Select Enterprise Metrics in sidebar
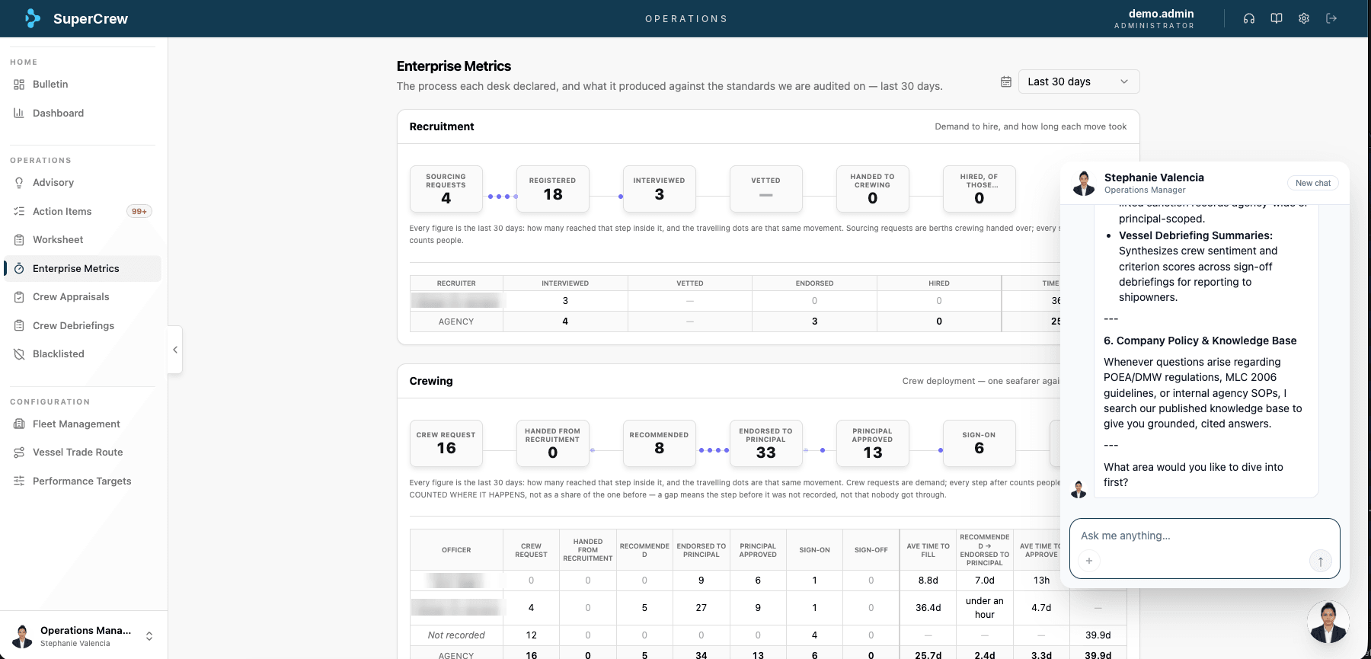Viewport: 1371px width, 659px height. 82,268
